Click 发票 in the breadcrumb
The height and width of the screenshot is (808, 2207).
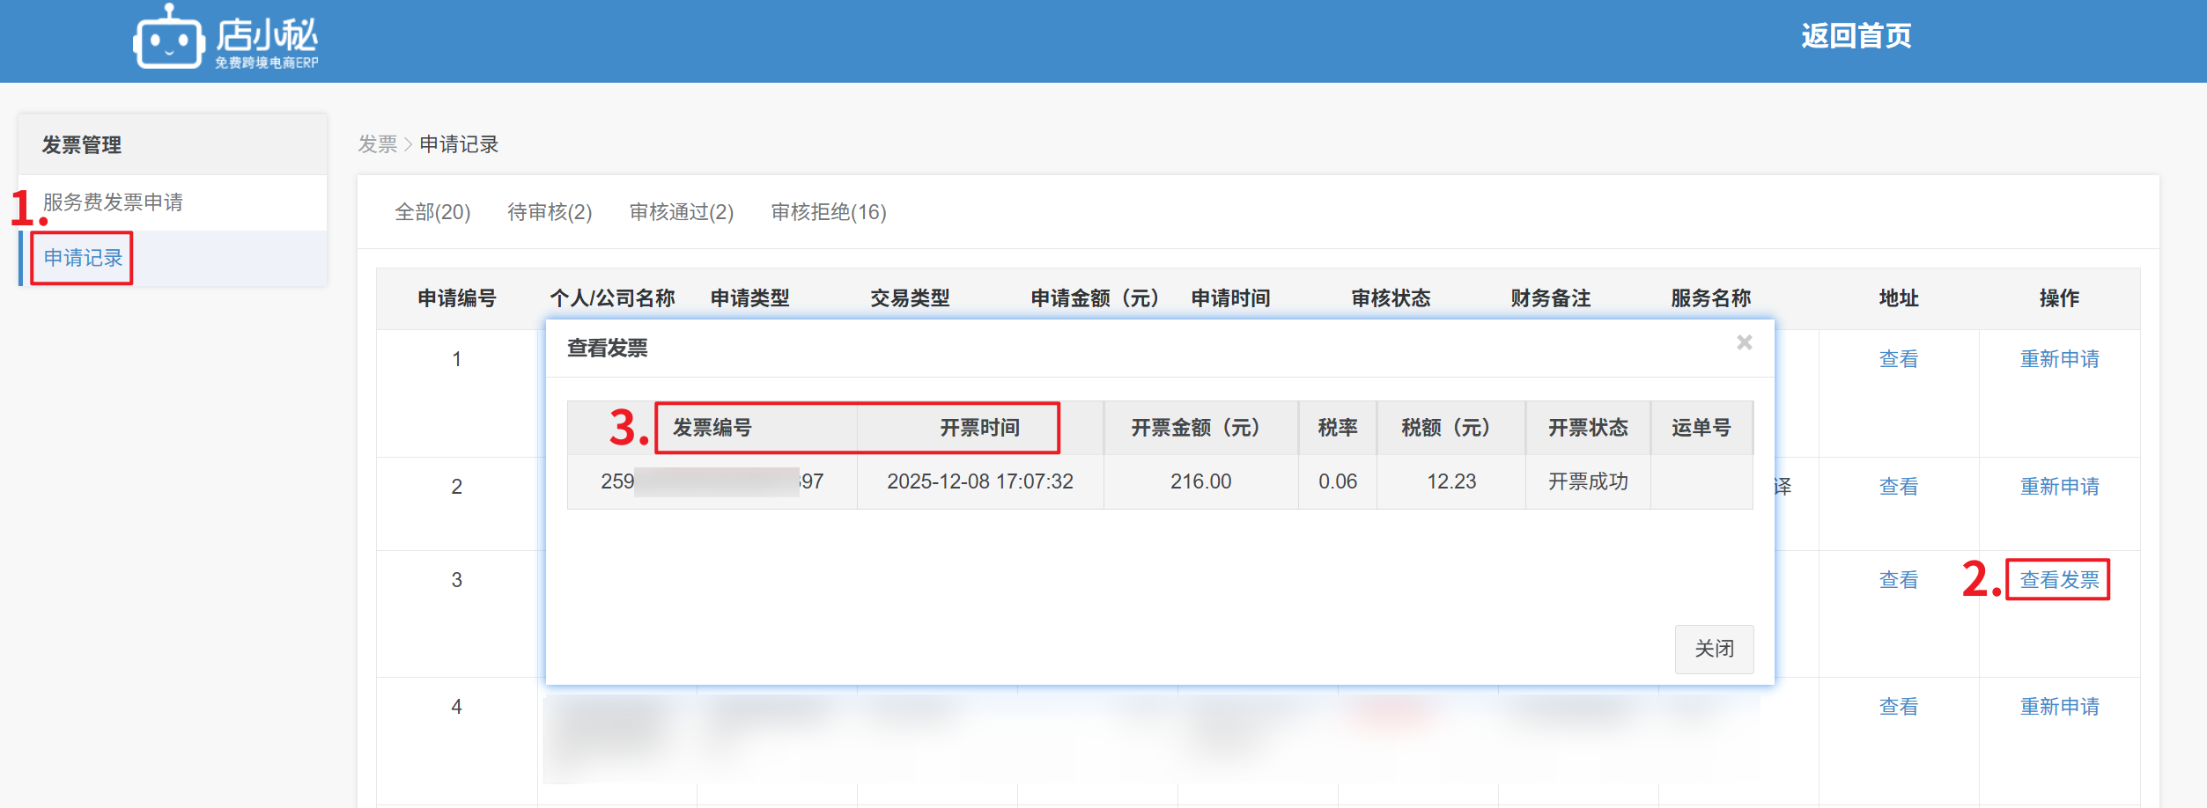click(x=377, y=144)
